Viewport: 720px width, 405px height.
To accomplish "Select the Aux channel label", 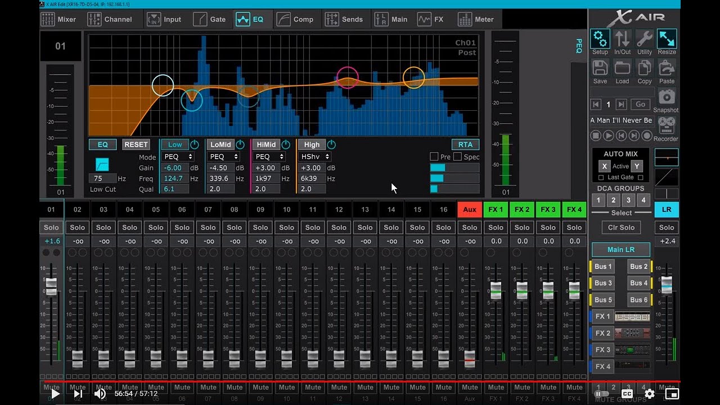I will coord(470,209).
